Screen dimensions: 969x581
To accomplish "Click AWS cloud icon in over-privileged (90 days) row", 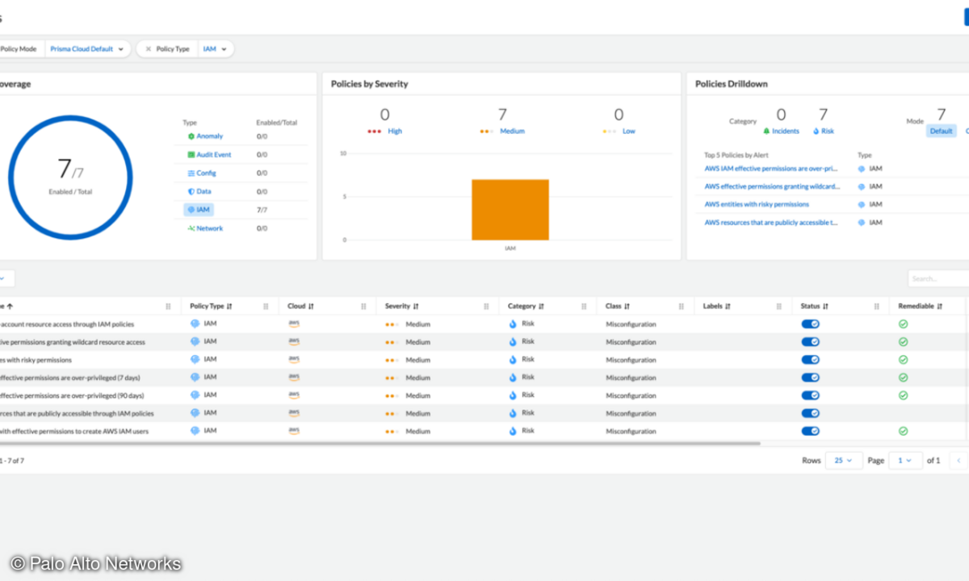I will 294,395.
